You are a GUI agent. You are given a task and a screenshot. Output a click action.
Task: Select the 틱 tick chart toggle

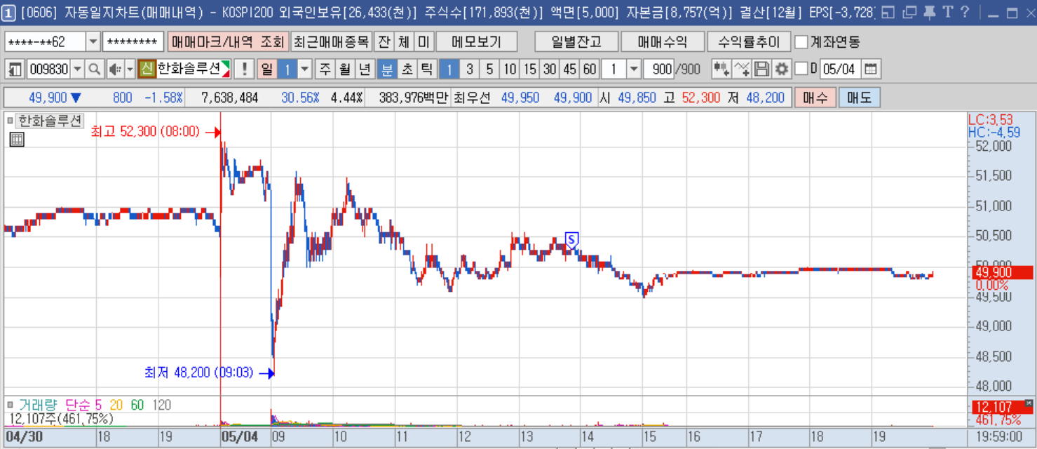(426, 69)
